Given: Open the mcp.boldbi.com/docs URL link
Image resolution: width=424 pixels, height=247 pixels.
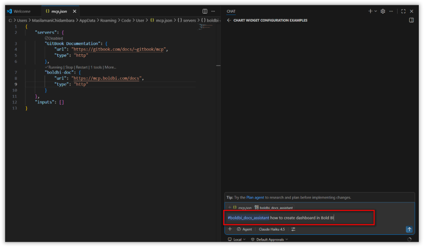Looking at the screenshot, I should point(106,78).
